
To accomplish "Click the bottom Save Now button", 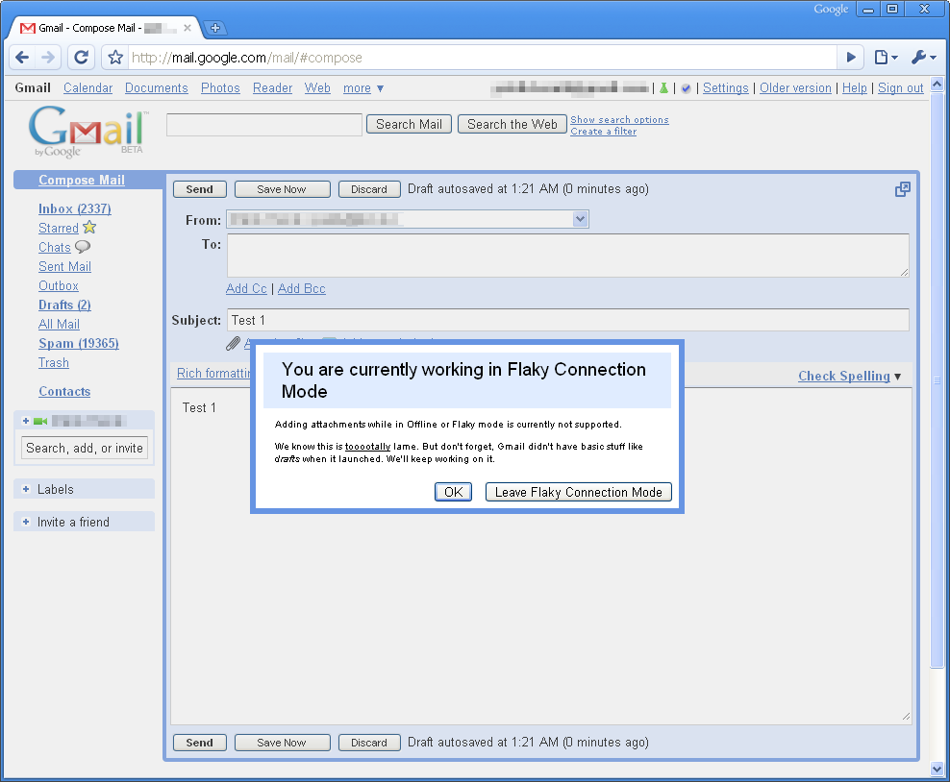I will 282,743.
